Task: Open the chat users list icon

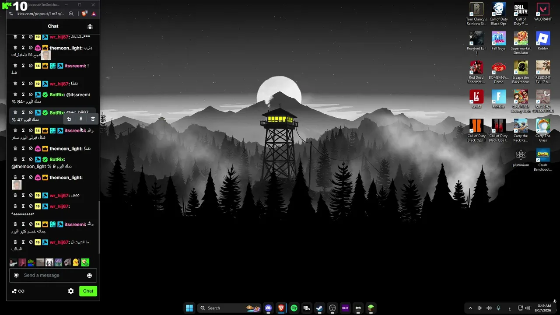Action: tap(90, 26)
